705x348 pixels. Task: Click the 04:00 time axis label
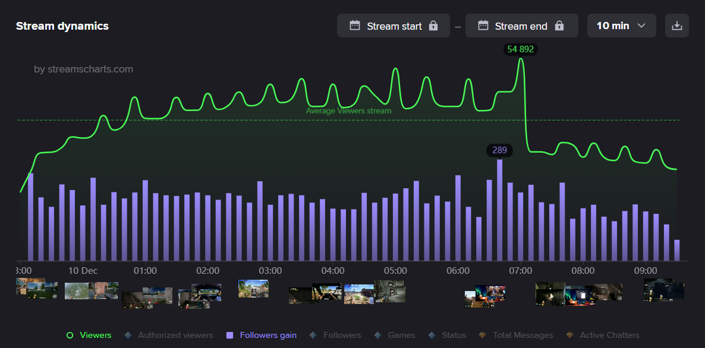point(333,271)
